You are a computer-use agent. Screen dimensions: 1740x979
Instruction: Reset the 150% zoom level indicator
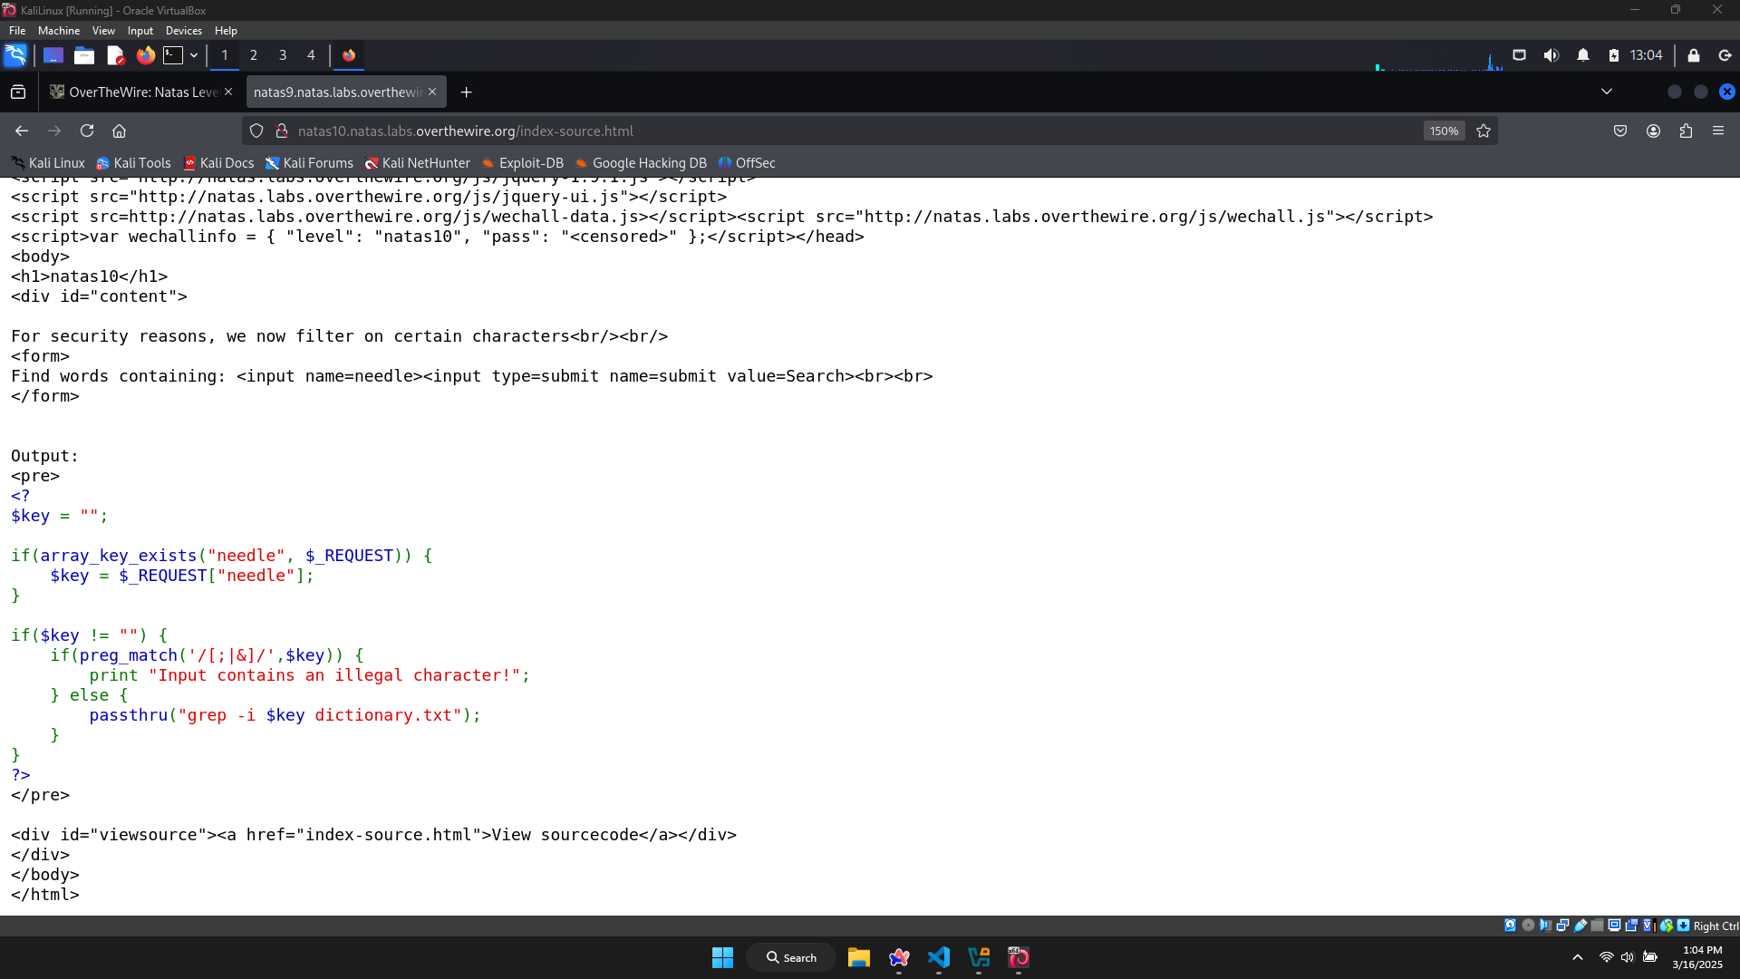click(x=1444, y=131)
